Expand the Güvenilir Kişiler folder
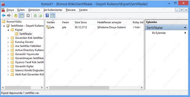 pyautogui.click(x=8, y=67)
